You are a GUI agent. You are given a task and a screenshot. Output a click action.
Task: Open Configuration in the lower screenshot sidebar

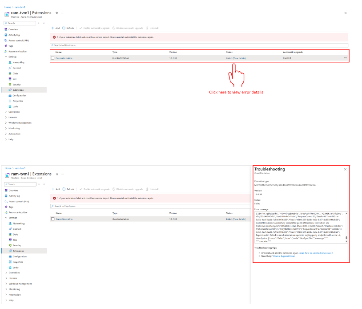pos(20,256)
